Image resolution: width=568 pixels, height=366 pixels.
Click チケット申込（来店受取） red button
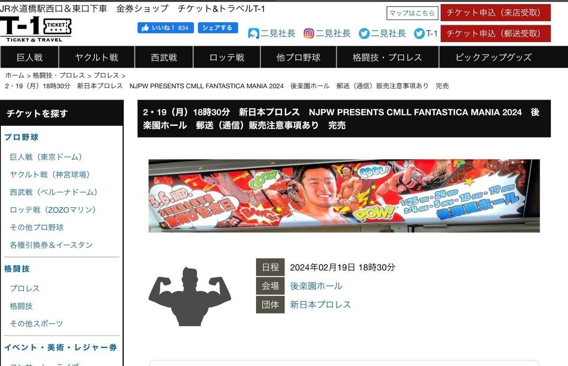[x=496, y=13]
